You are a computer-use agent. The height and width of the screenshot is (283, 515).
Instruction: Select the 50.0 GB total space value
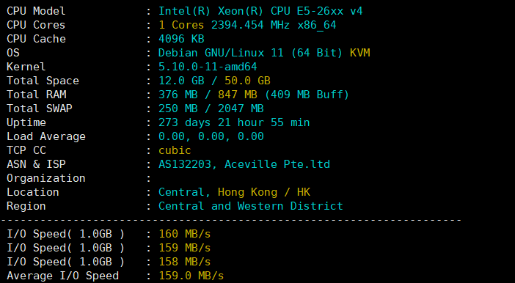[x=247, y=81]
